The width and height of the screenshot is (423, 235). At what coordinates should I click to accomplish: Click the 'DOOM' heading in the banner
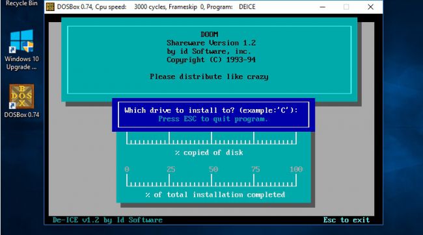click(x=210, y=34)
